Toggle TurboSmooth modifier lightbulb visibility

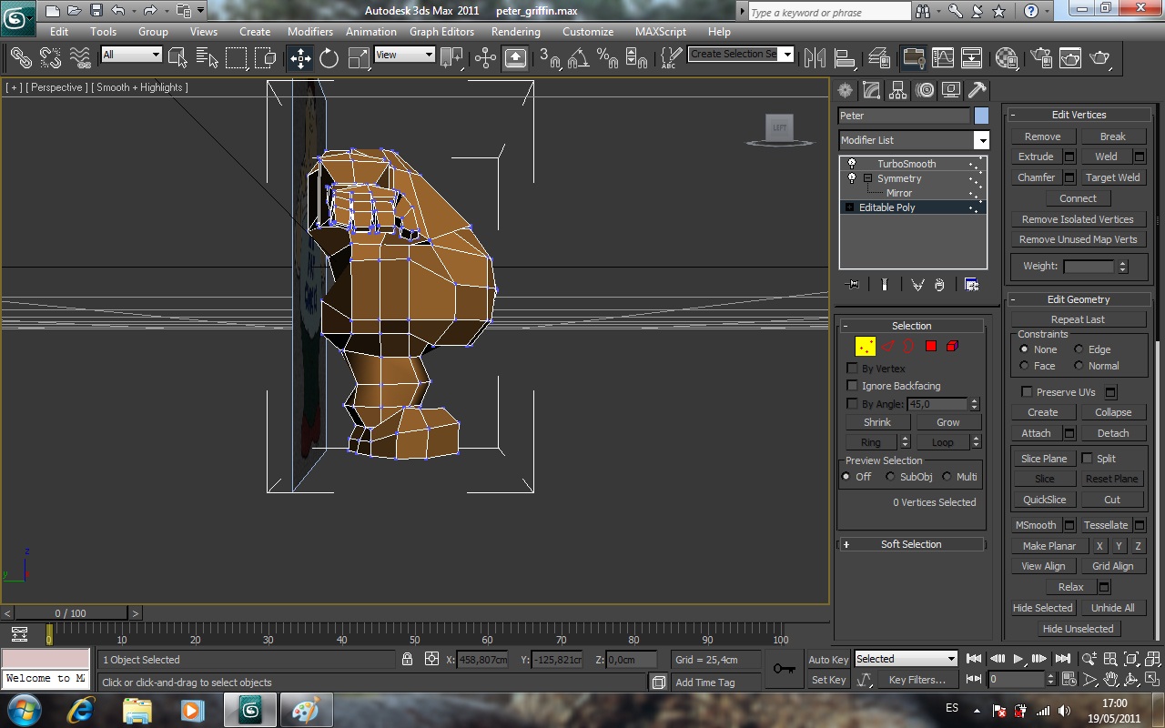pyautogui.click(x=852, y=164)
